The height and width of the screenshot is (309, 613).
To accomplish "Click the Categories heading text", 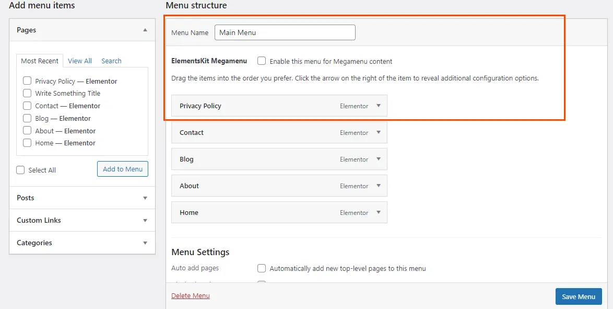I will click(34, 243).
